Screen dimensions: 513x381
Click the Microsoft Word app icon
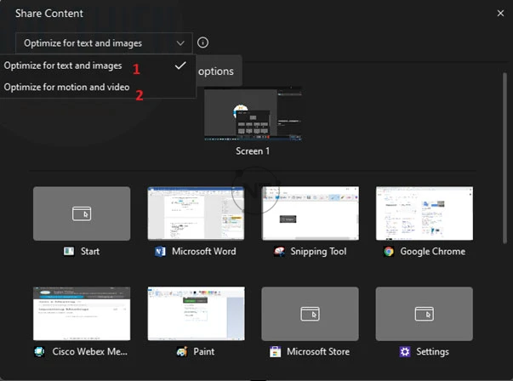(160, 252)
